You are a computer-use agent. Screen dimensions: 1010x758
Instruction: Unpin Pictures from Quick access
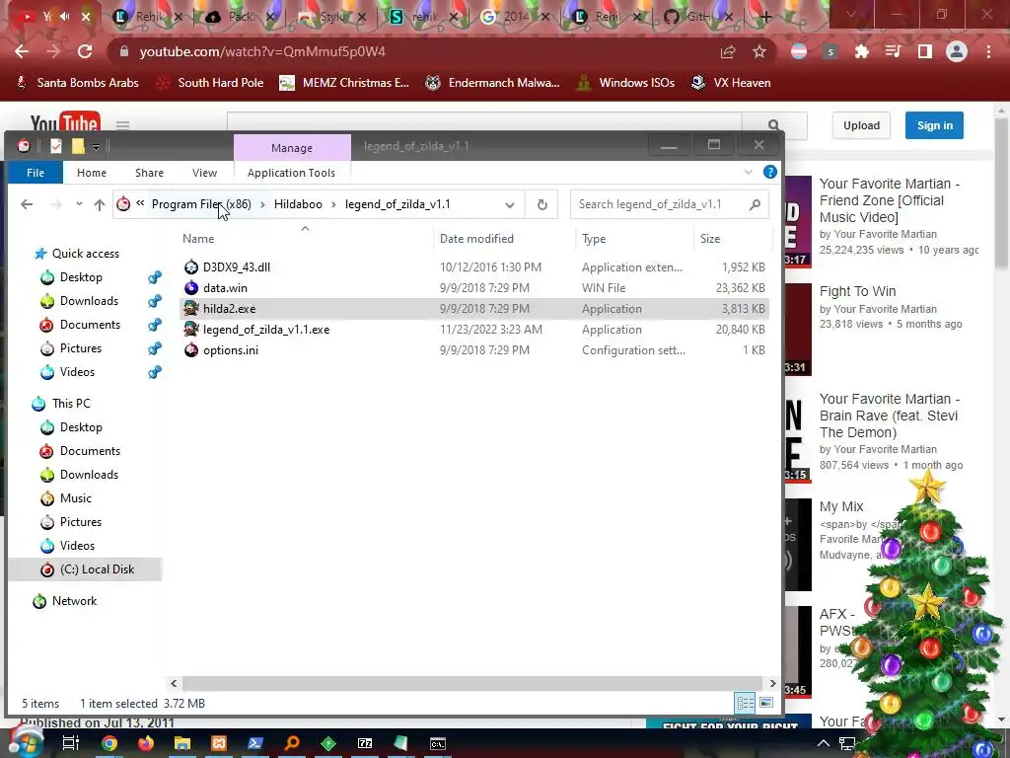coord(155,348)
